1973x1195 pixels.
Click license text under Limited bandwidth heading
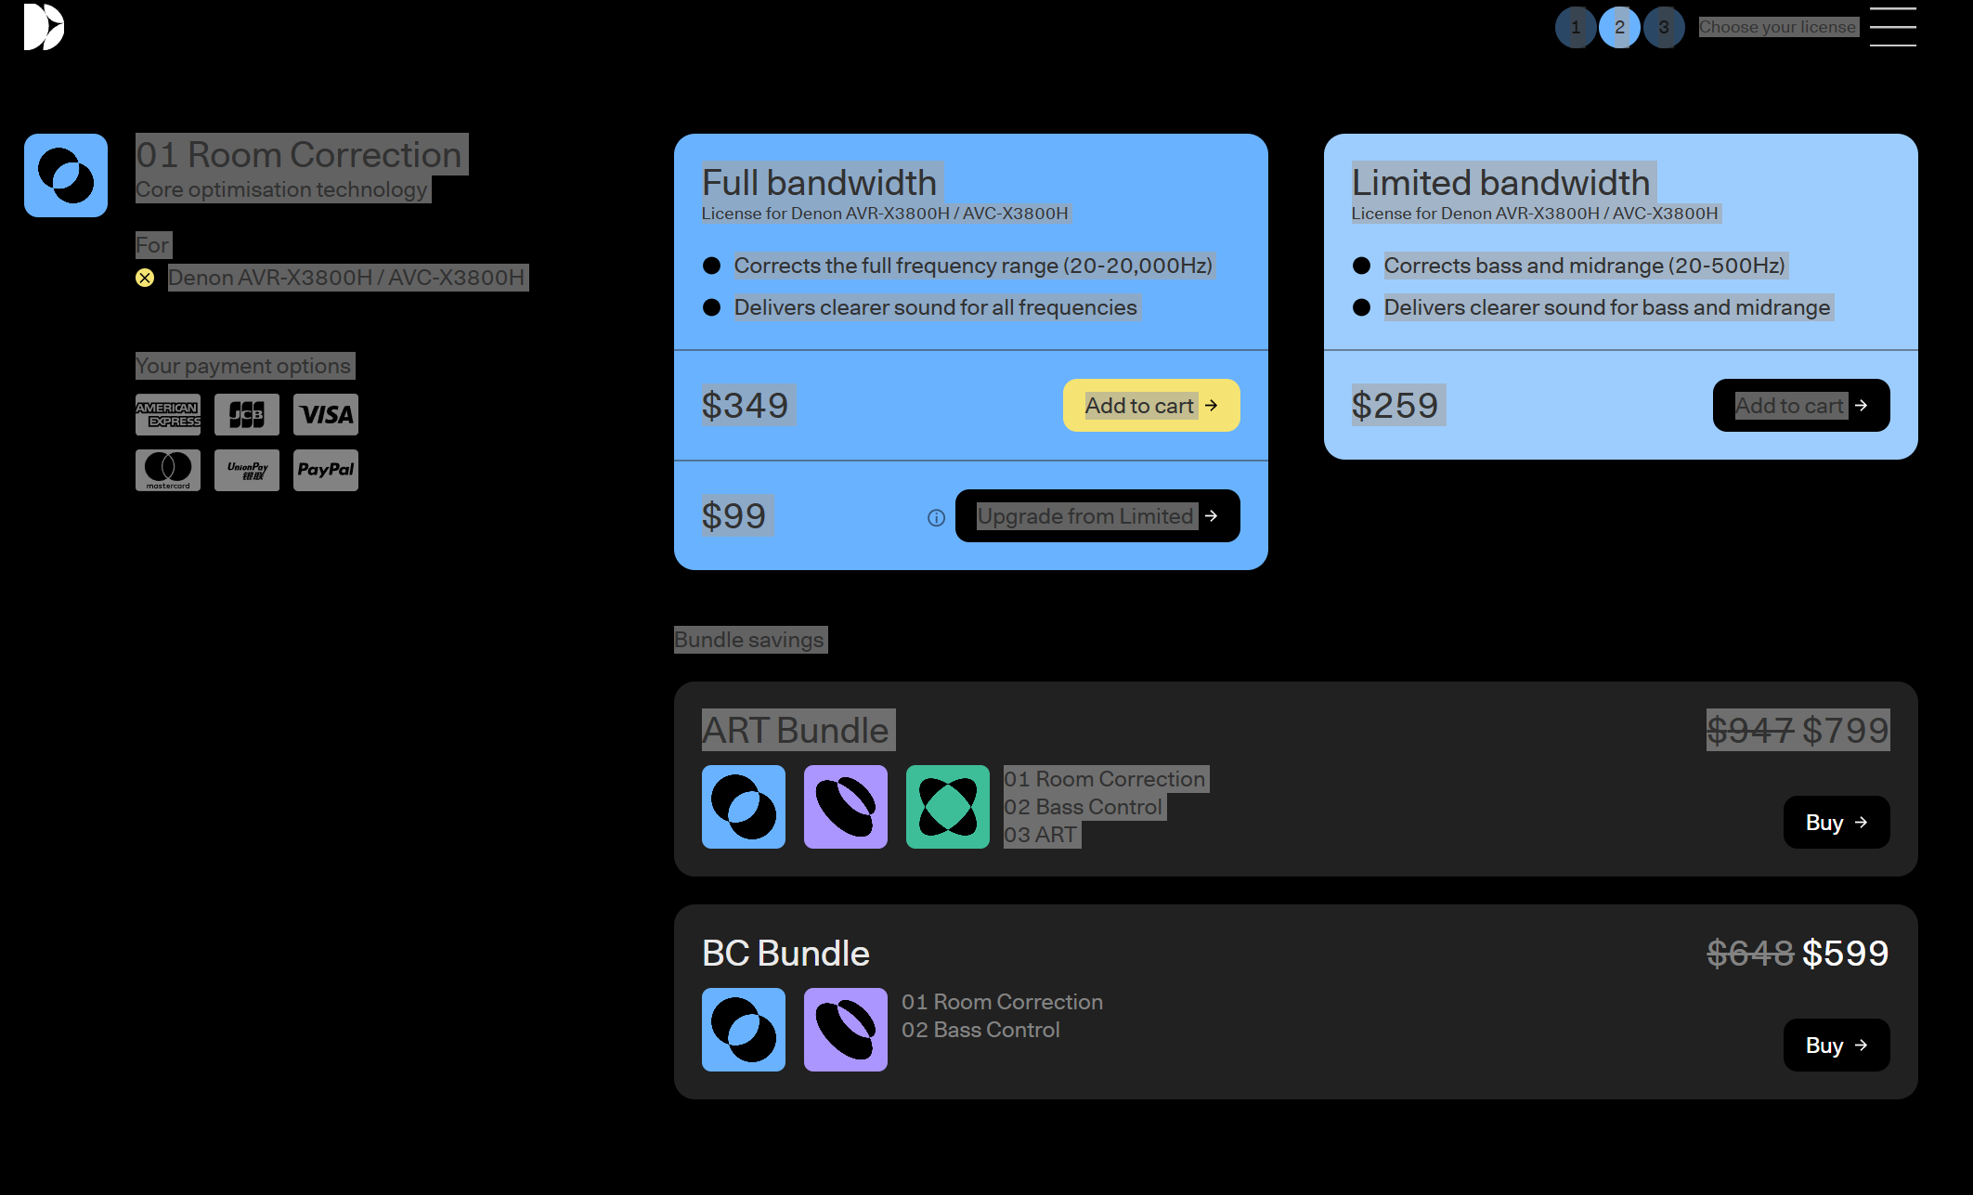pos(1535,214)
